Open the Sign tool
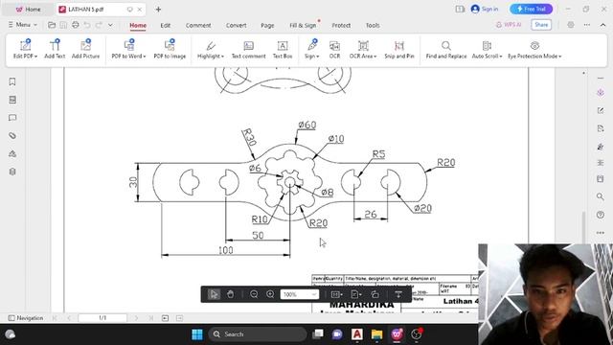This screenshot has height=345, width=613. point(312,49)
